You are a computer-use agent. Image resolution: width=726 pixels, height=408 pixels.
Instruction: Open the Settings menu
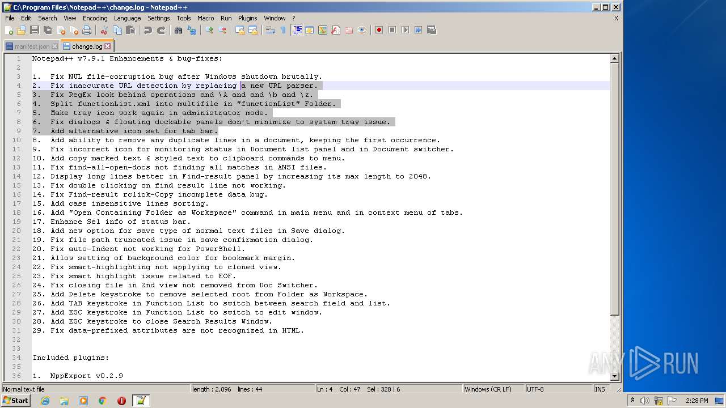click(158, 18)
